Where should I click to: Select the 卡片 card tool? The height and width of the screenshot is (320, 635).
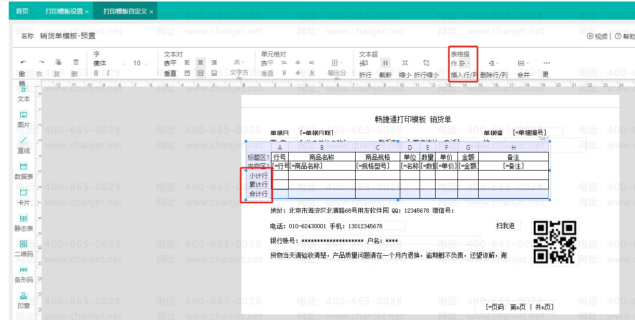click(23, 197)
